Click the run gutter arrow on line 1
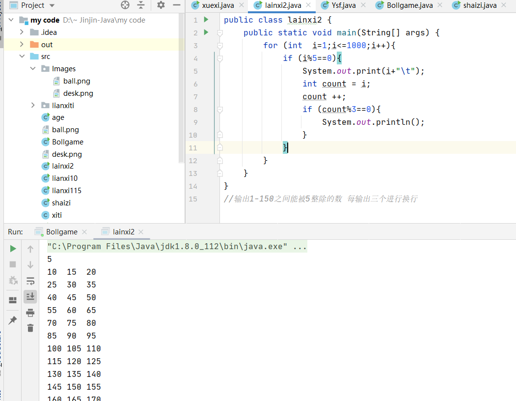The width and height of the screenshot is (516, 401). (206, 20)
